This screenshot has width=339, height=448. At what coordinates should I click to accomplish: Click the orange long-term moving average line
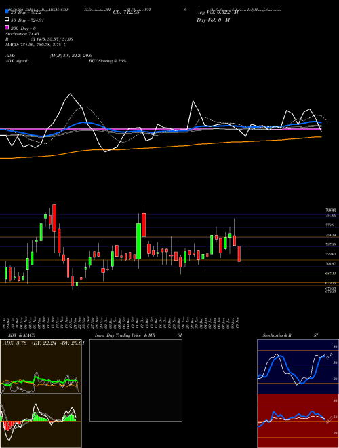click(x=160, y=147)
